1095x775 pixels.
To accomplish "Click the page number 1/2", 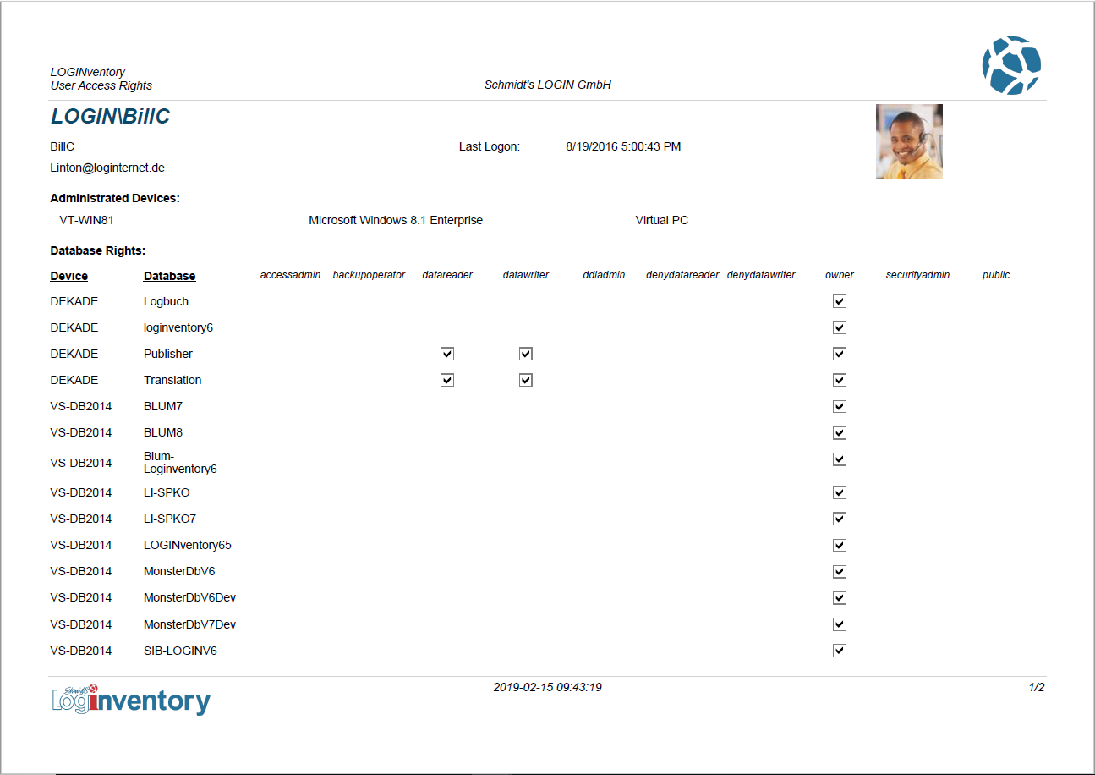I will 1037,687.
